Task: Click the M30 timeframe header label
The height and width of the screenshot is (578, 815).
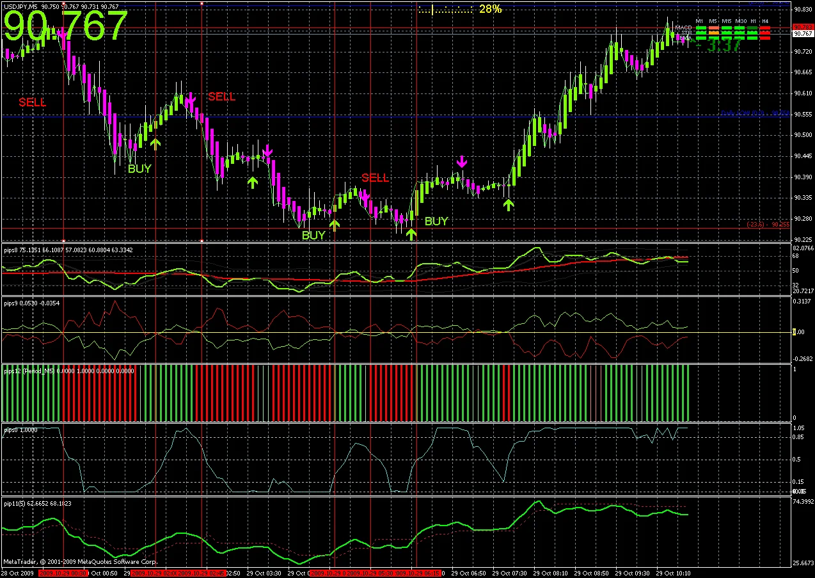Action: 741,21
